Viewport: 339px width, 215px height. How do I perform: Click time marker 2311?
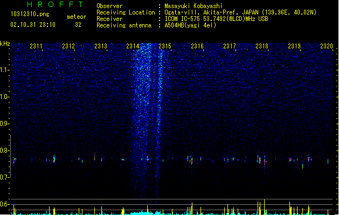[36, 46]
